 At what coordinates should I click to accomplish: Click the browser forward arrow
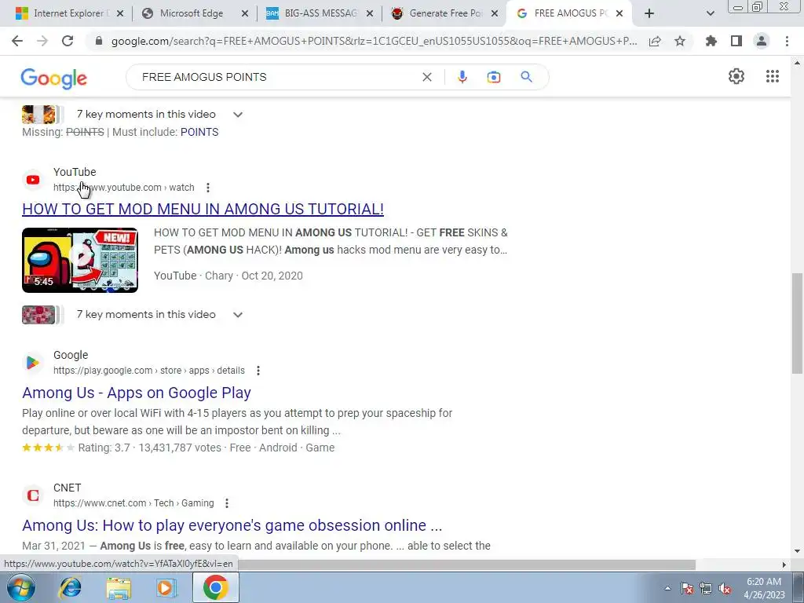42,41
